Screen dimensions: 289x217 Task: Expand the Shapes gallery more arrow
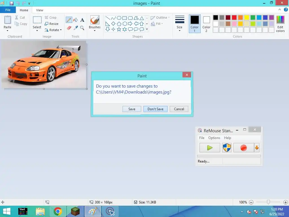click(147, 29)
